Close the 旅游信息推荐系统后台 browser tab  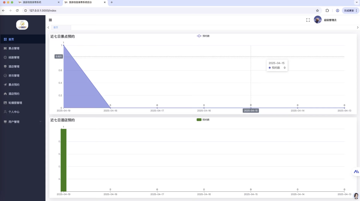(105, 2)
